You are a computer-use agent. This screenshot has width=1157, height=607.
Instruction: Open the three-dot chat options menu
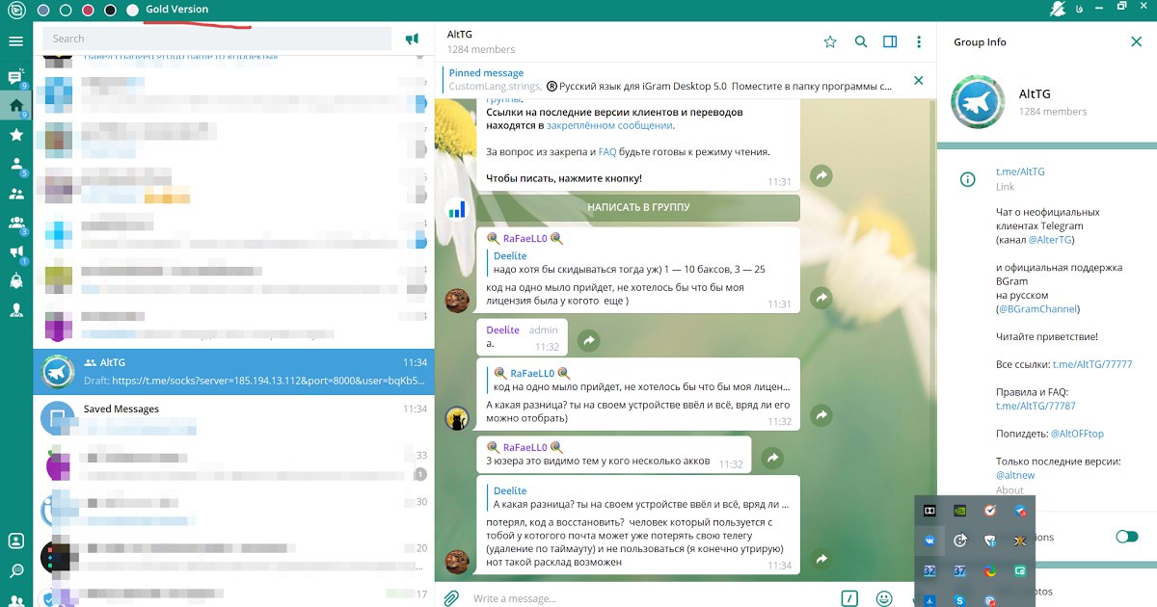coord(919,41)
